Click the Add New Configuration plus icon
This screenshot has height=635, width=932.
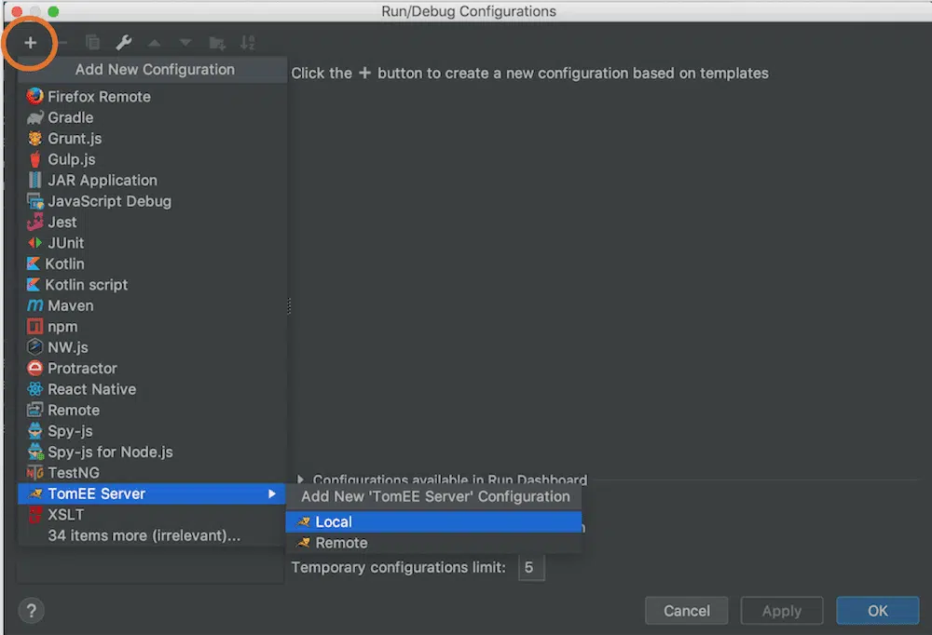[31, 43]
